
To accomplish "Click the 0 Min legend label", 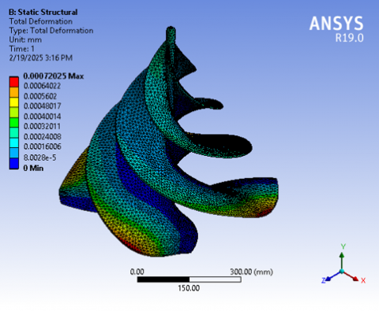I will 33,168.
